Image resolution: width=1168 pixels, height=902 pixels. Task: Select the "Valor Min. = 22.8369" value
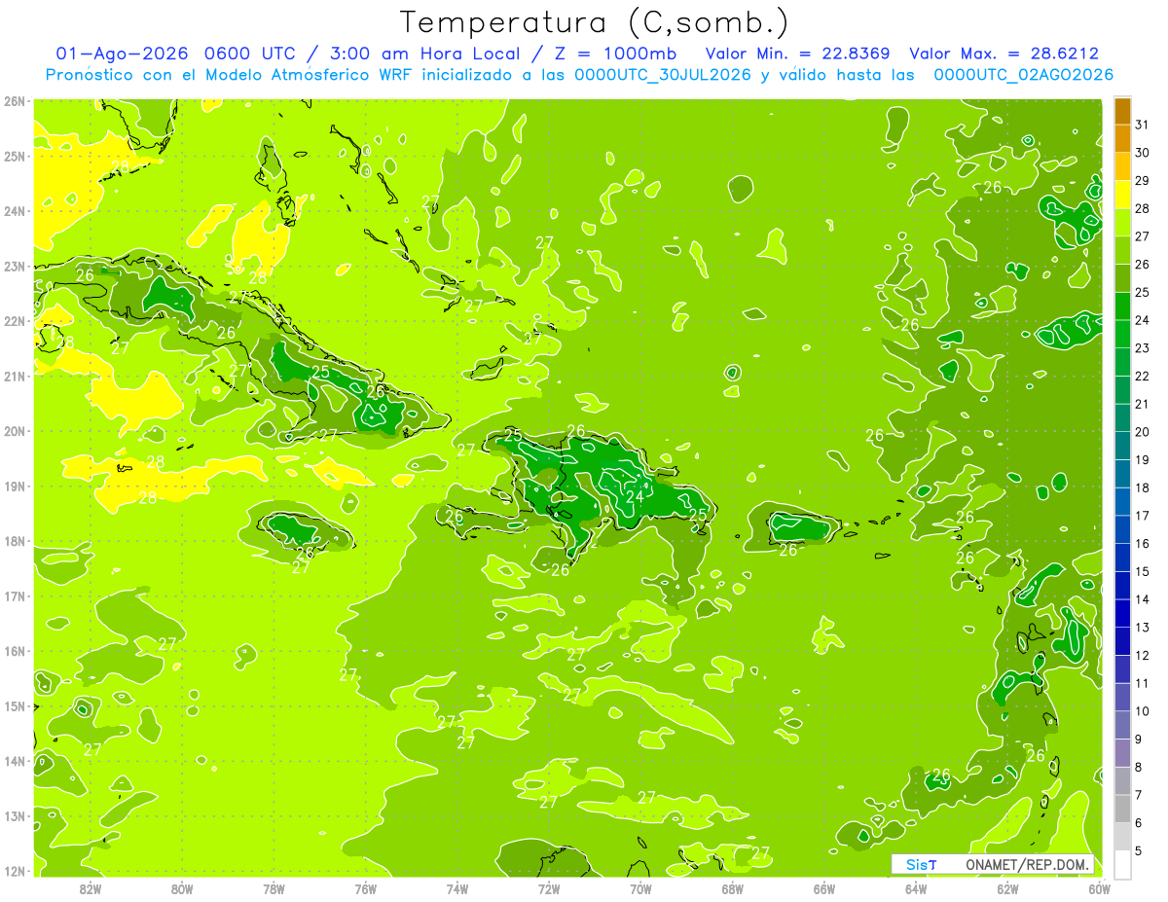(798, 54)
